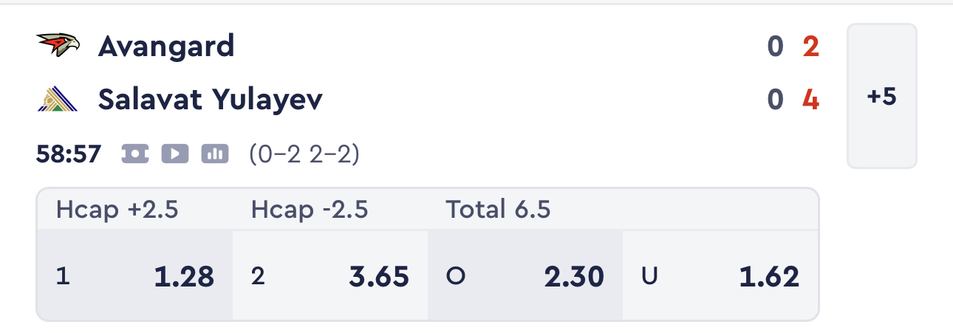The height and width of the screenshot is (333, 953).
Task: Click the Salavat Yulayev team logo
Action: click(58, 99)
